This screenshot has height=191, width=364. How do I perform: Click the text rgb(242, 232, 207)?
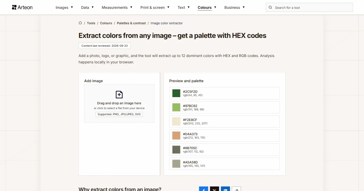click(x=195, y=123)
